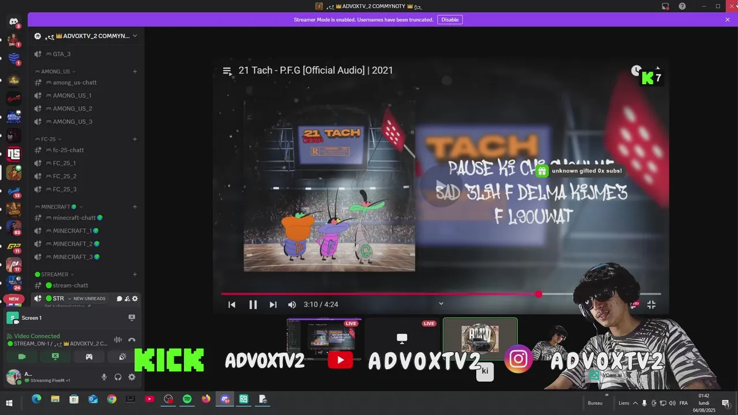Open Microsoft Edge from taskbar
Screen dimensions: 738x415
coord(36,399)
